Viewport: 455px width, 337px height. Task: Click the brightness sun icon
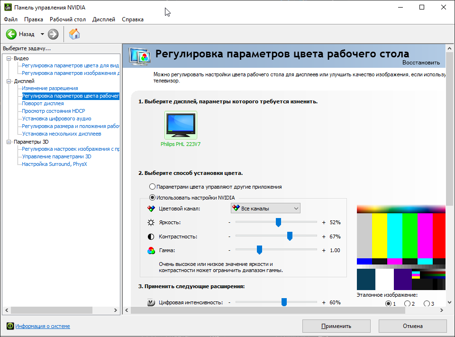pos(151,222)
